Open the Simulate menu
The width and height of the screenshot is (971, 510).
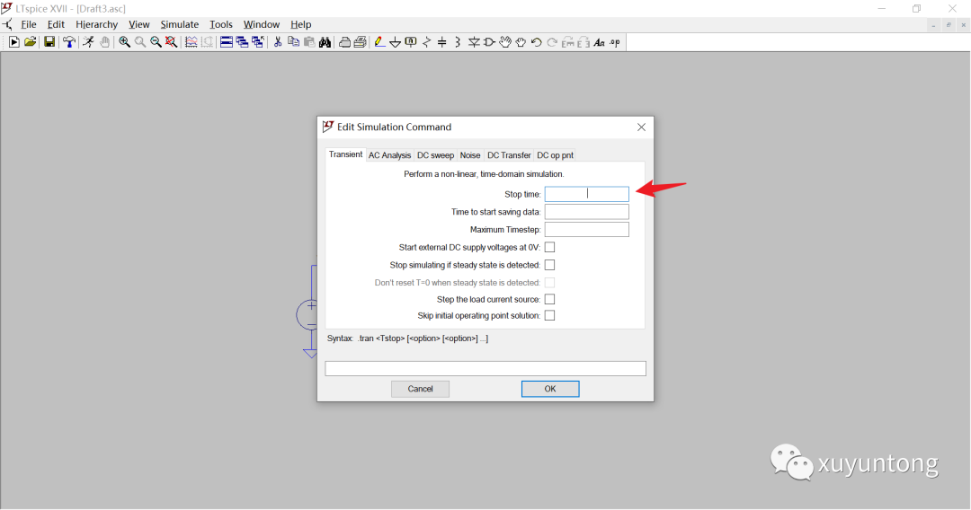tap(180, 24)
